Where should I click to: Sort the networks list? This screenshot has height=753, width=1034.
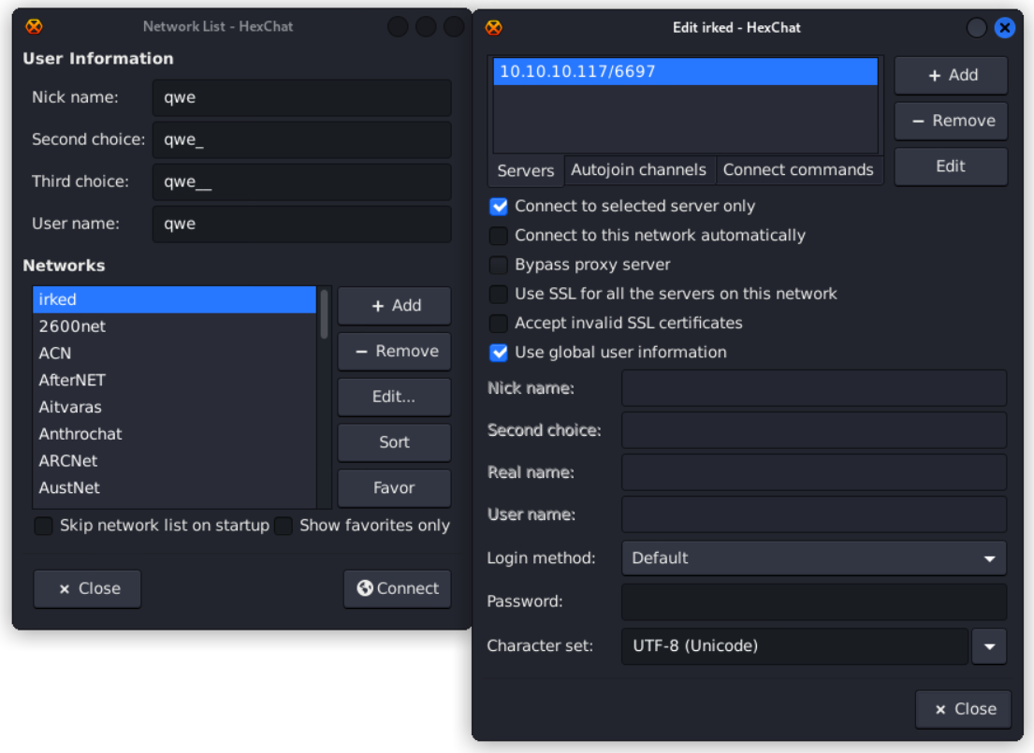394,442
